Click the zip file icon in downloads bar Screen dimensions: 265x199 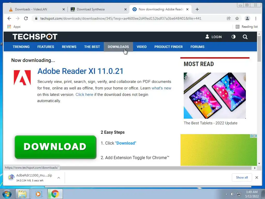pos(11,177)
